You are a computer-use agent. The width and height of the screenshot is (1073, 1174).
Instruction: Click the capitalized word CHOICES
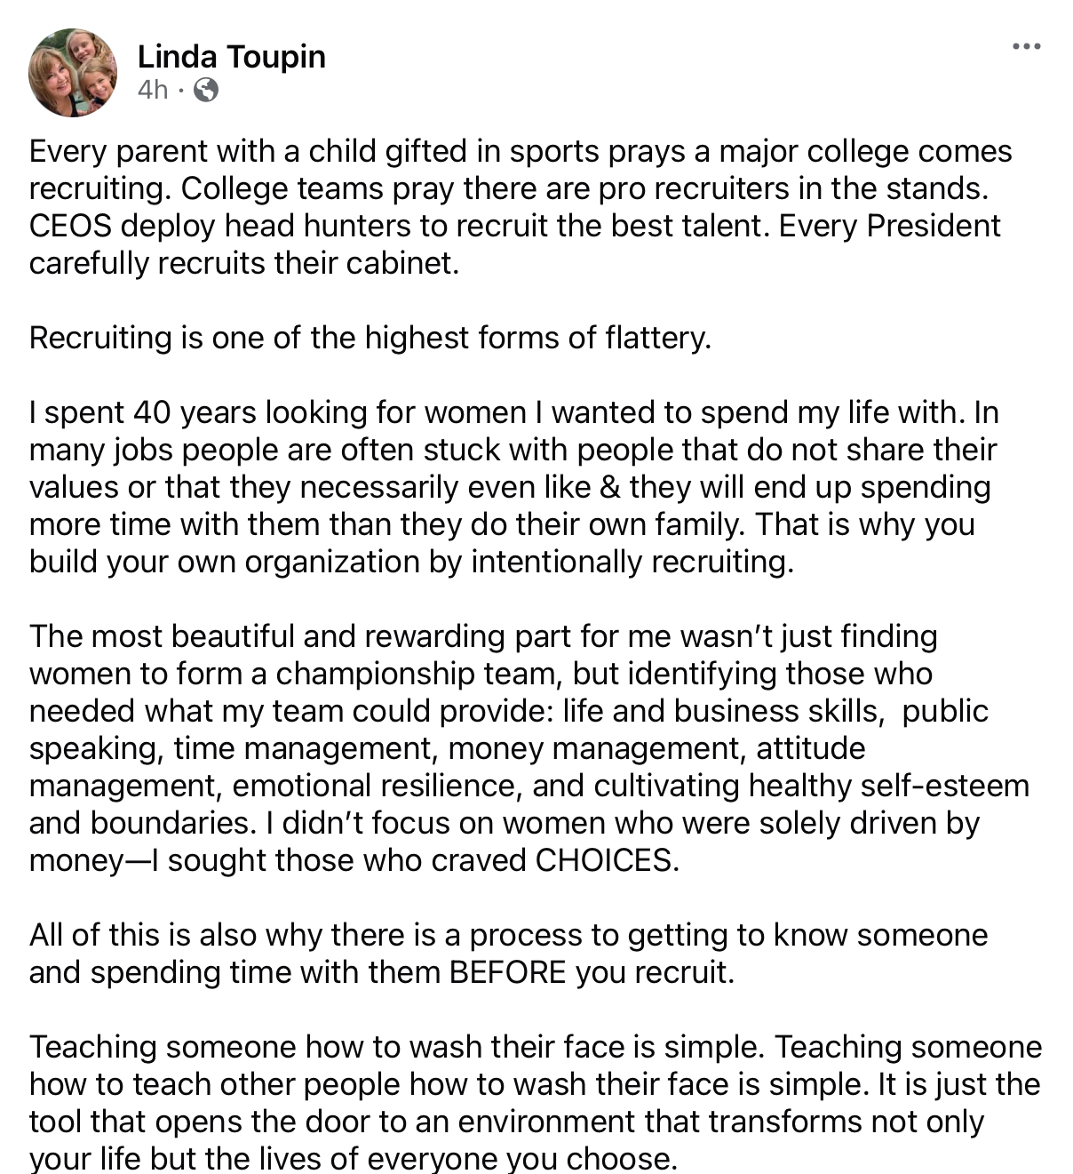tap(607, 860)
